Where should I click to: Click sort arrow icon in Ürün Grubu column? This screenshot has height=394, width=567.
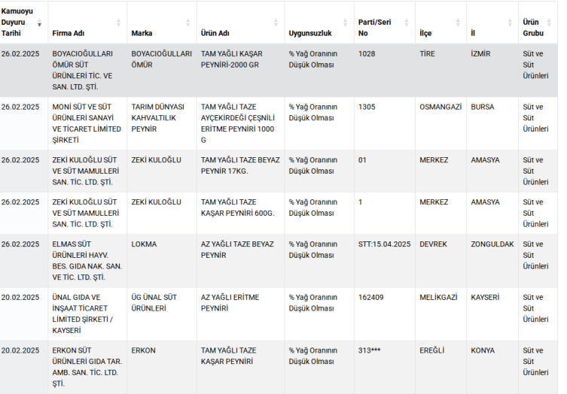556,23
